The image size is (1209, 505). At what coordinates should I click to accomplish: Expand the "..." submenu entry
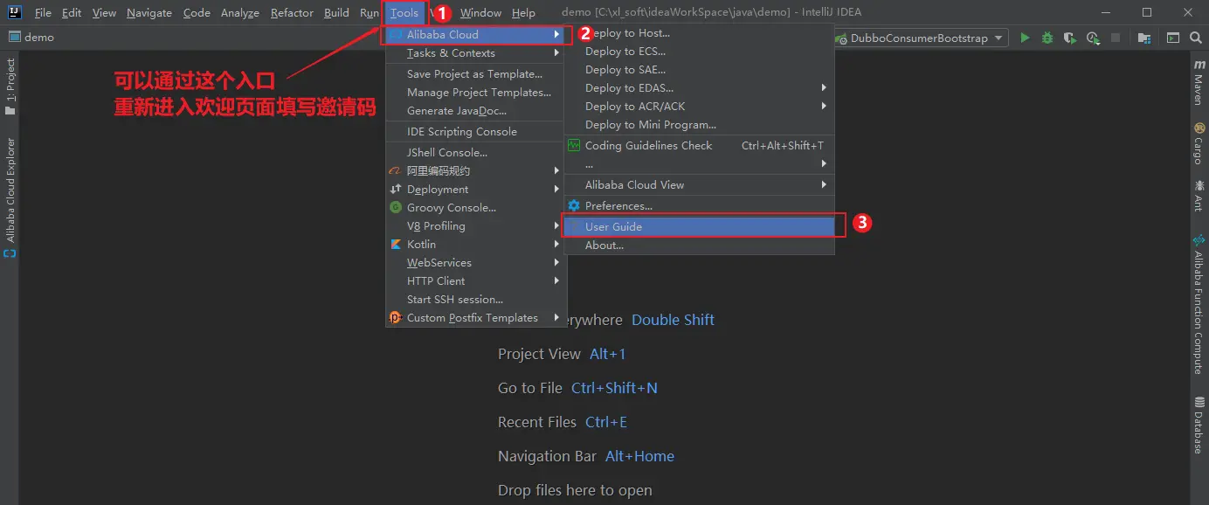(x=698, y=164)
